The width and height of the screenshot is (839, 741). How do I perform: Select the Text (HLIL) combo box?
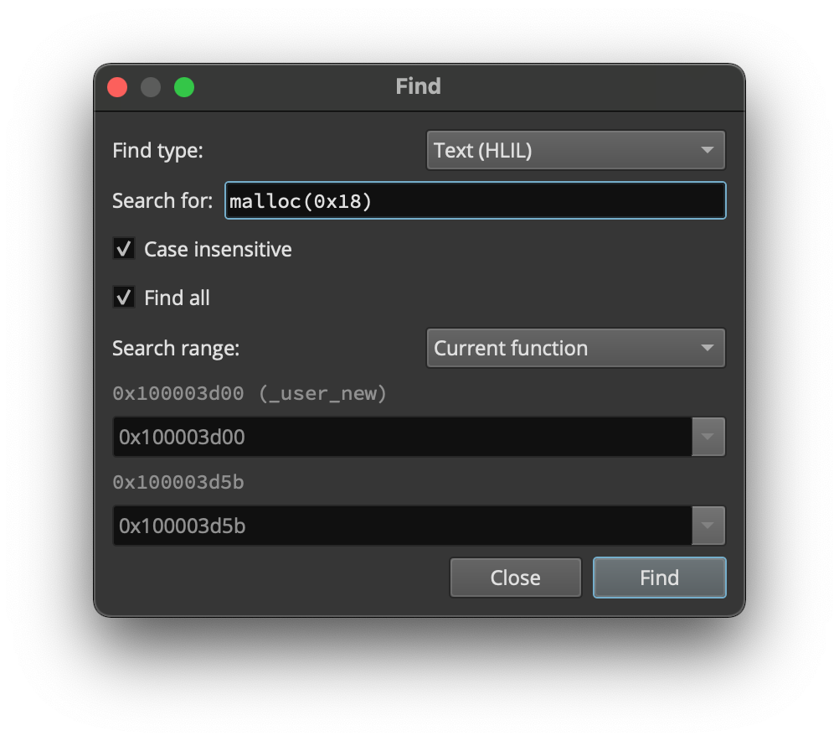[575, 150]
